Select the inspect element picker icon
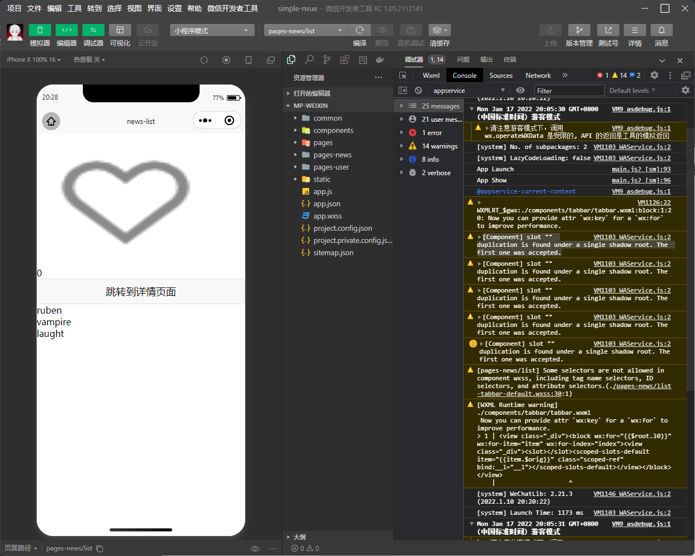This screenshot has width=695, height=556. (x=403, y=76)
